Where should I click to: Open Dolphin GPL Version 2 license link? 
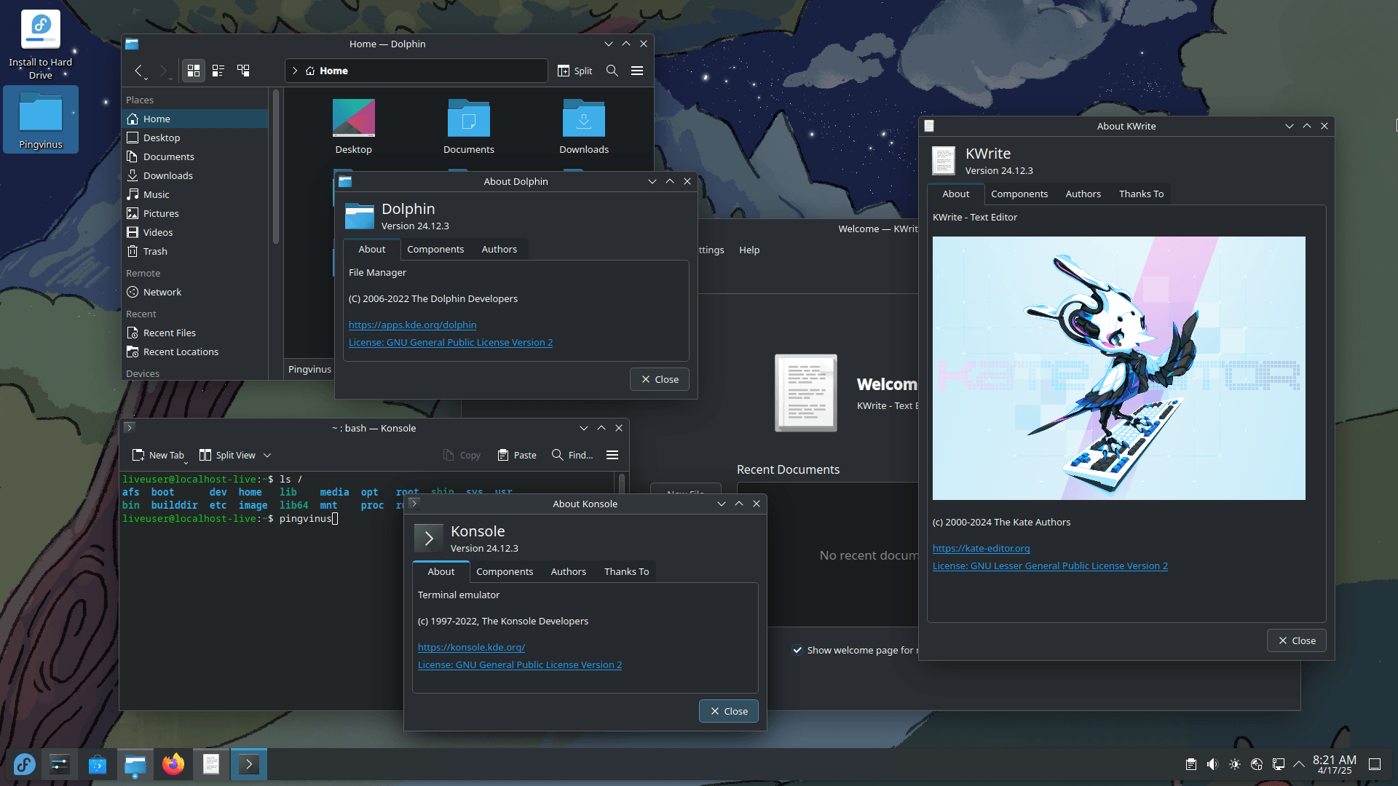click(x=451, y=342)
